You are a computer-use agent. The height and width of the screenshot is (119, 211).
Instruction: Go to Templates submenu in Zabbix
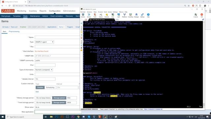point(17,16)
